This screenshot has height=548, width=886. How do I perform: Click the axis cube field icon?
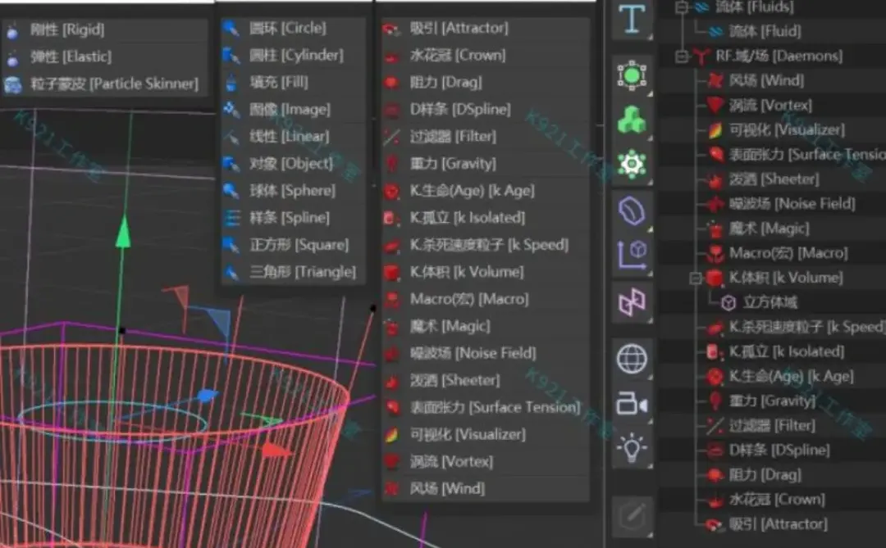[632, 255]
